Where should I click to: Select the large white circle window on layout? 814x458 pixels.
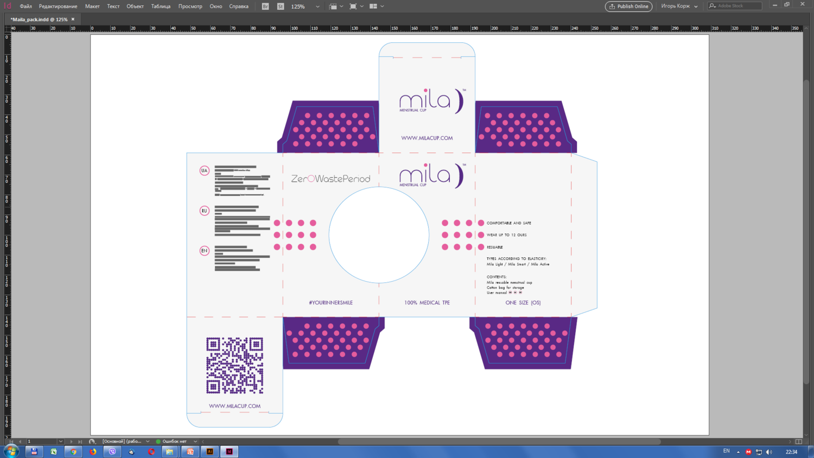coord(379,235)
